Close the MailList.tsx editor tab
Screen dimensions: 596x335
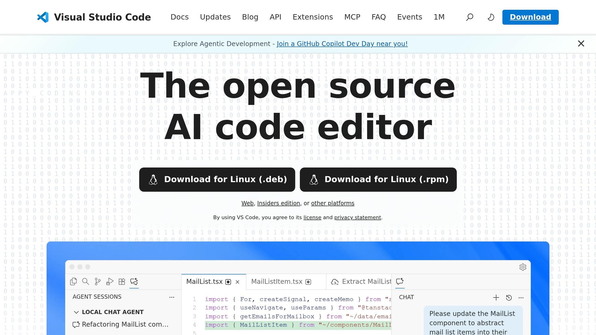pyautogui.click(x=237, y=282)
